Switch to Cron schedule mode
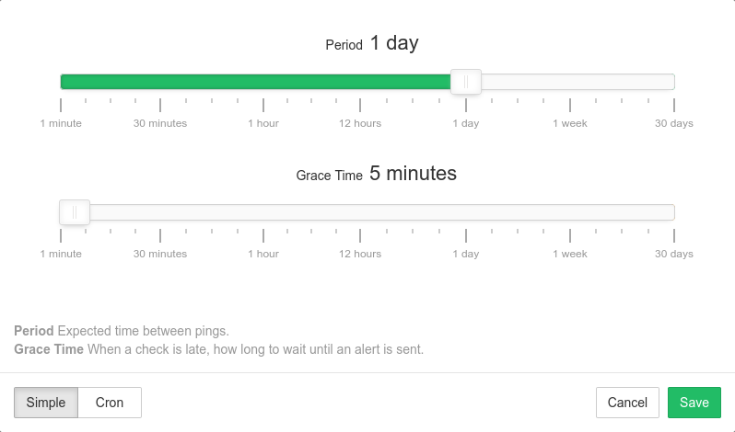735x432 pixels. tap(110, 403)
